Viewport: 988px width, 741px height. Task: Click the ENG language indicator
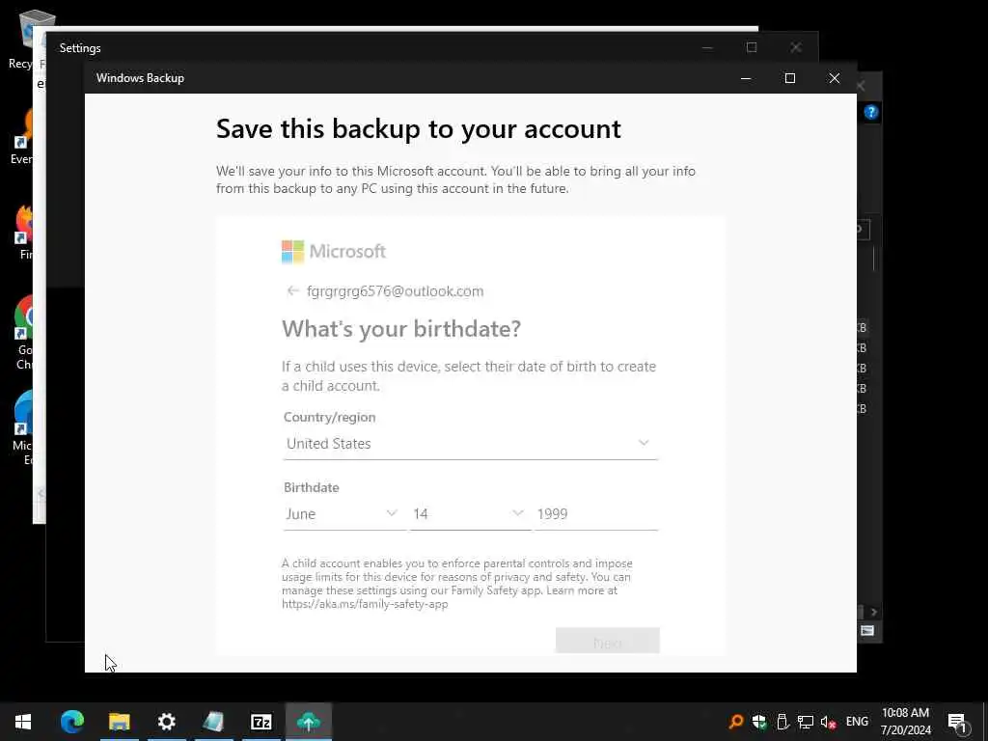pyautogui.click(x=857, y=722)
